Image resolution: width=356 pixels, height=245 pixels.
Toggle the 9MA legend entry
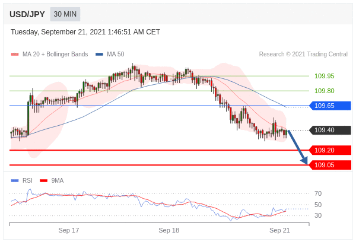[x=52, y=180]
